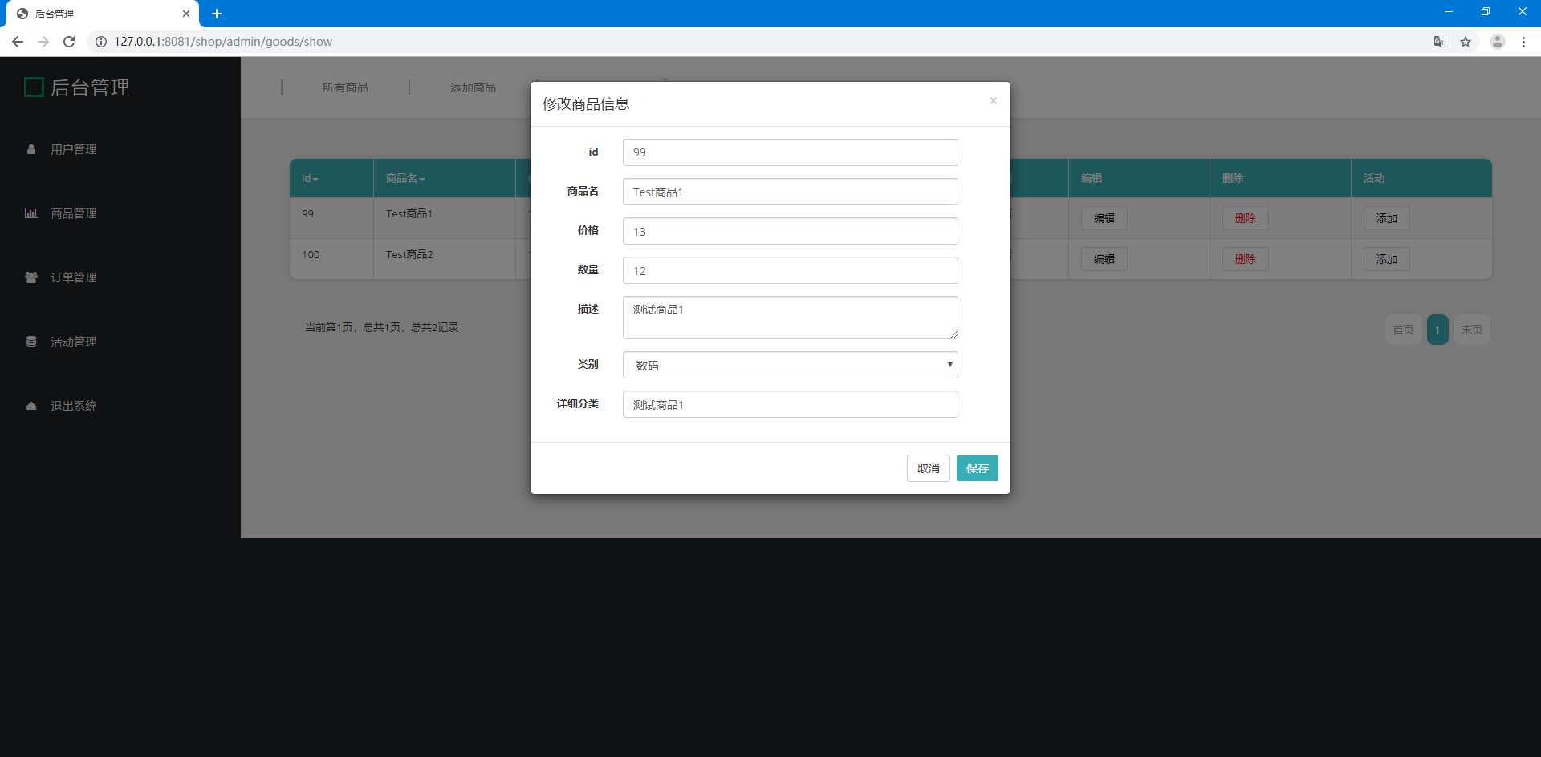1541x757 pixels.
Task: Close the 后台管理 browser tab
Action: click(x=186, y=14)
